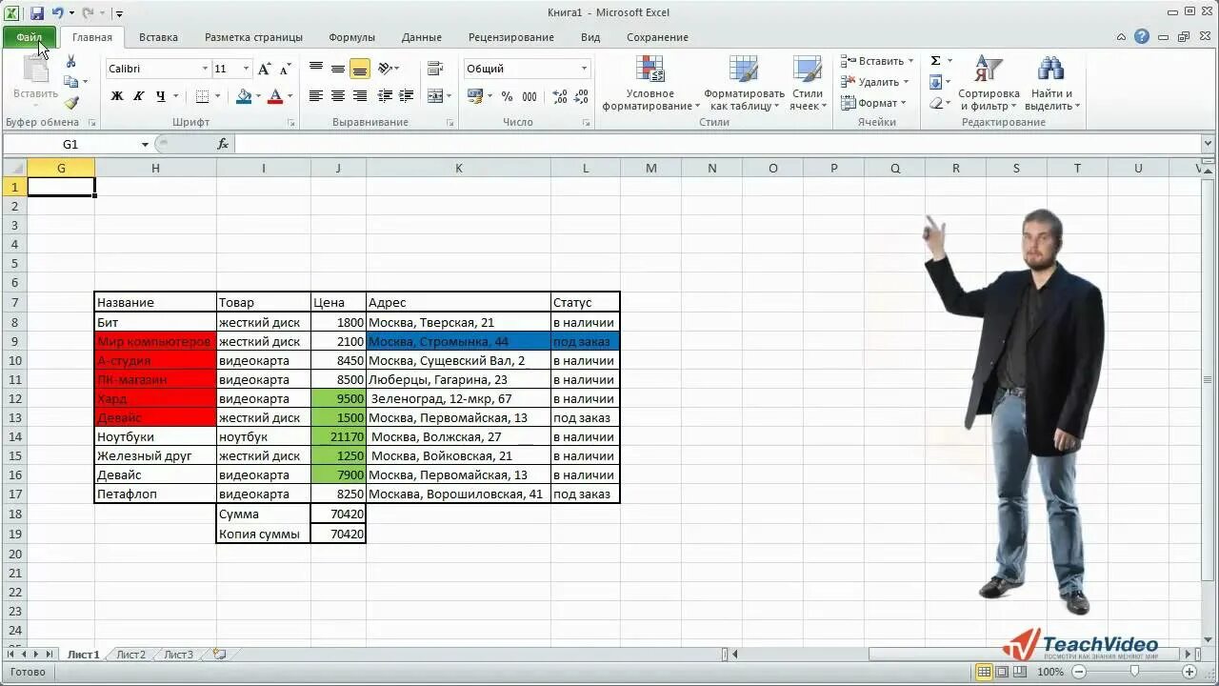The image size is (1219, 686).
Task: Switch to Page Layout view in status bar
Action: 1002,672
